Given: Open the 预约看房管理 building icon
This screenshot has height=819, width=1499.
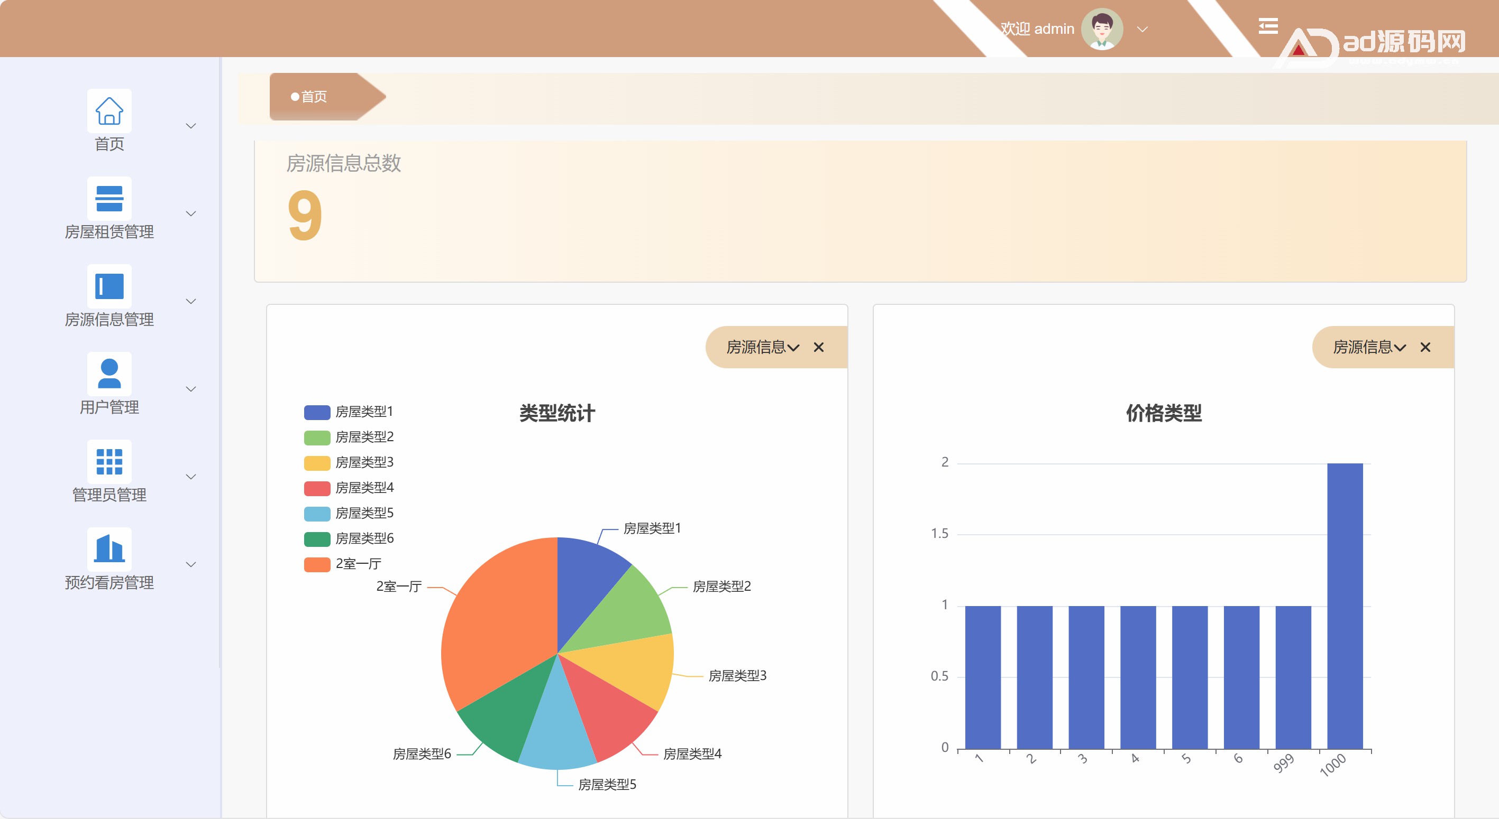Looking at the screenshot, I should [109, 548].
